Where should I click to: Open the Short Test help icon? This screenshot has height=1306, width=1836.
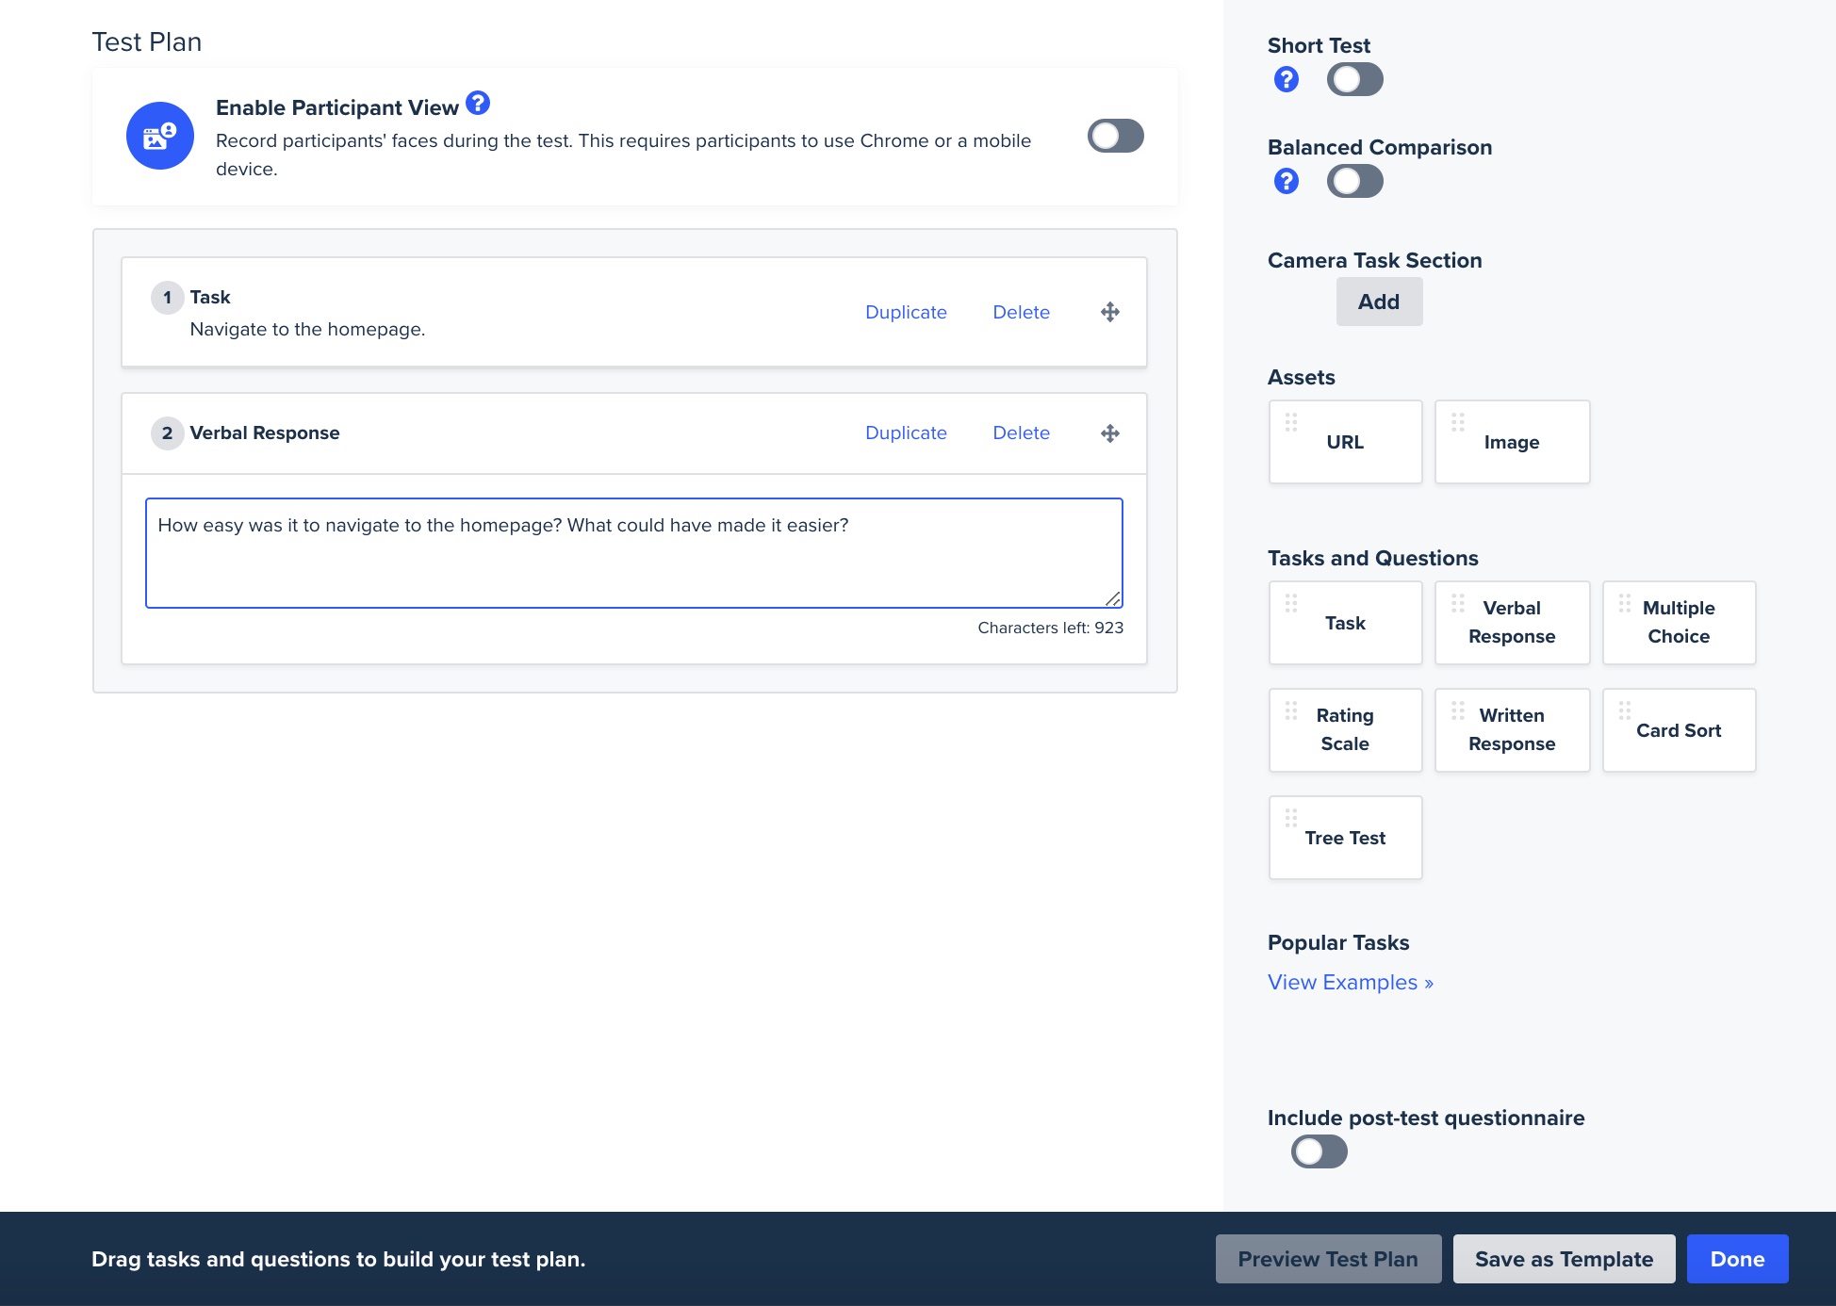[x=1286, y=79]
